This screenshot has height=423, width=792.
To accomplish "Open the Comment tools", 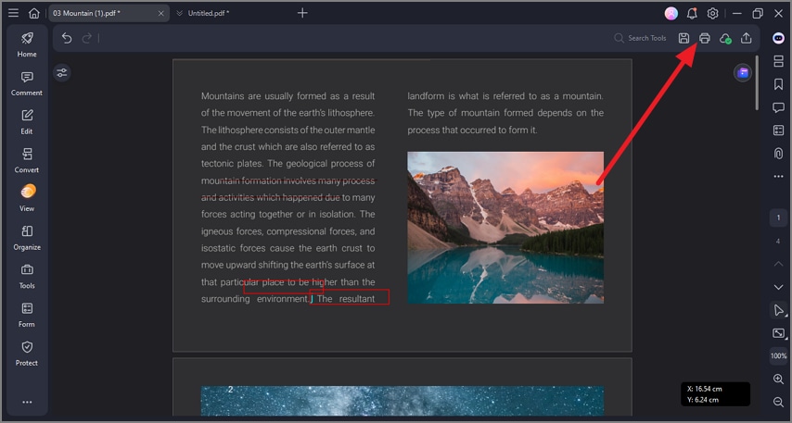I will (27, 83).
